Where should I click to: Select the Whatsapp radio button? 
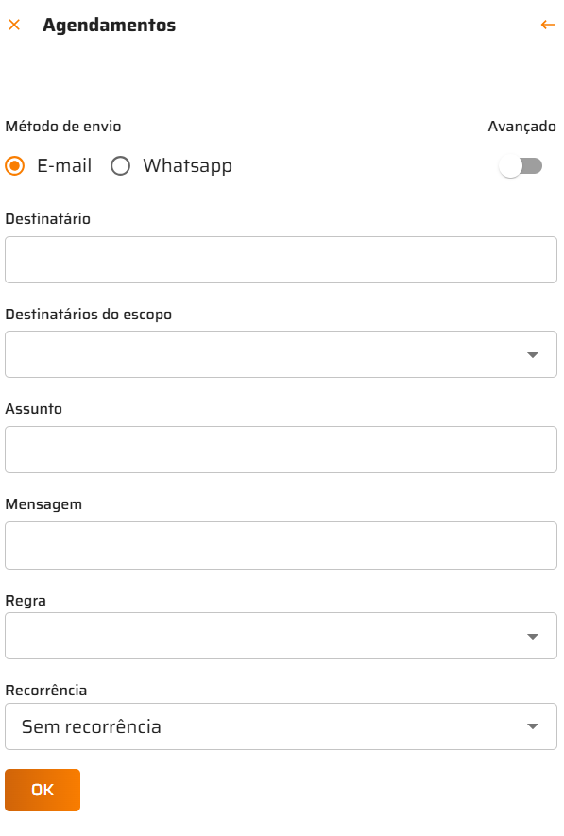coord(121,166)
